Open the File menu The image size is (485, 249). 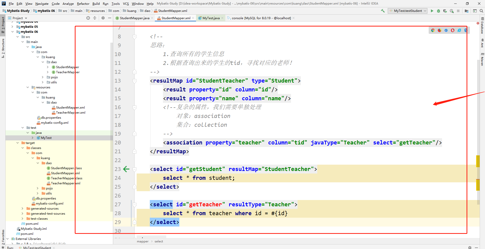click(11, 4)
